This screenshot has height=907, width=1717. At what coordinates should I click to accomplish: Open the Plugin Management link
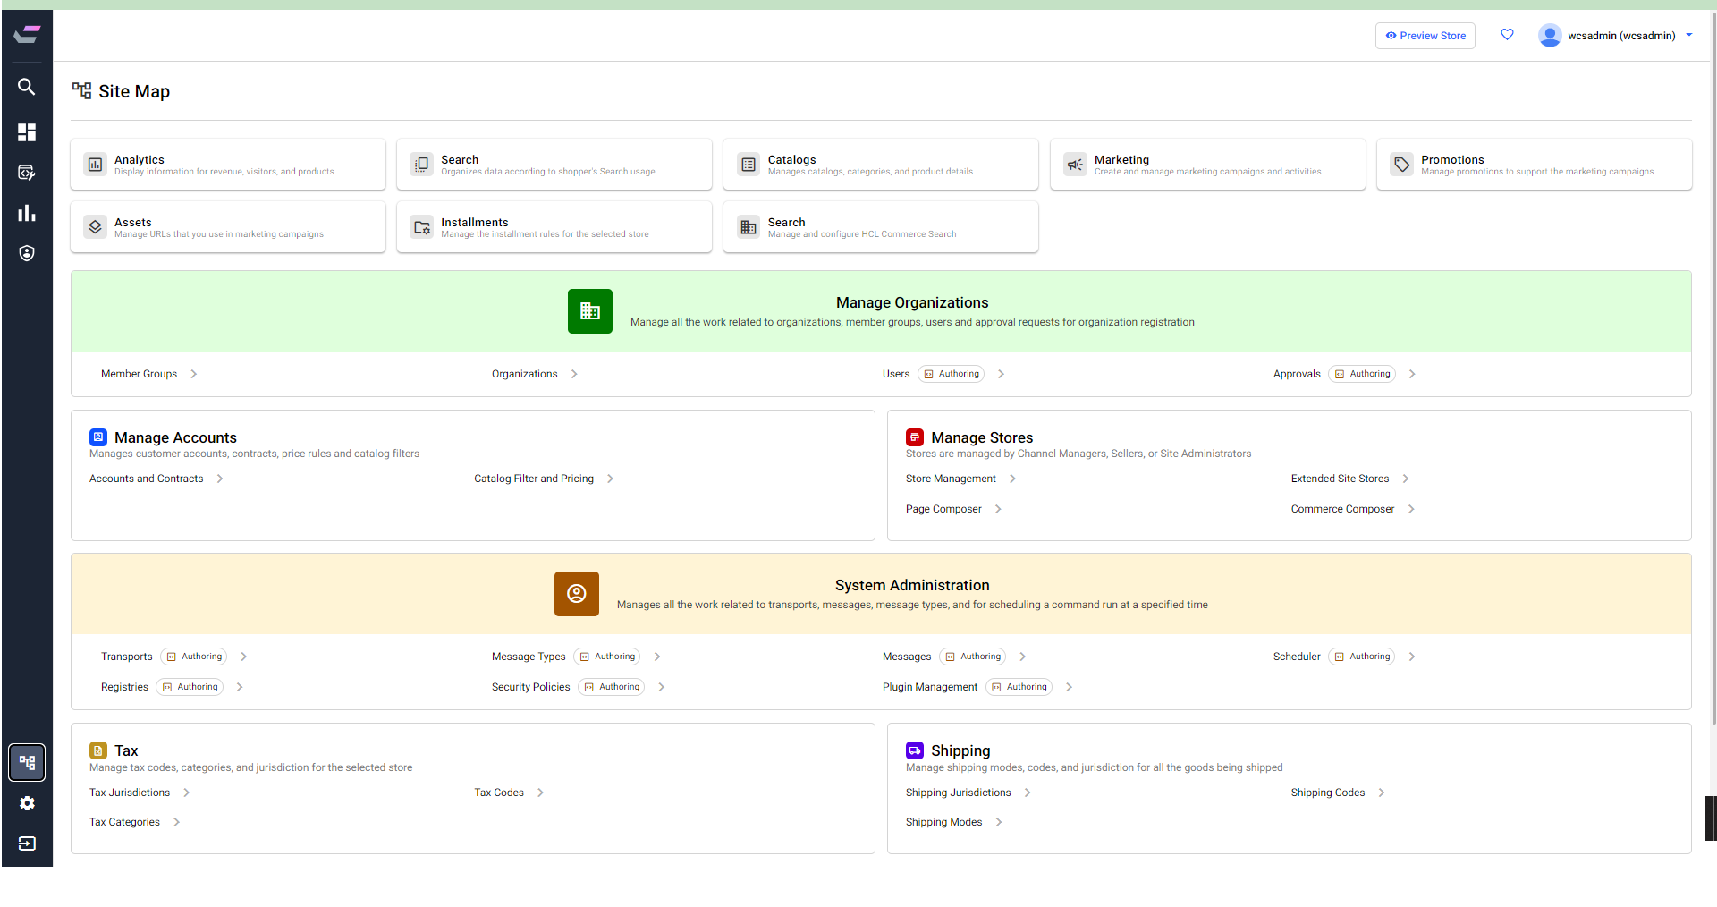tap(930, 687)
